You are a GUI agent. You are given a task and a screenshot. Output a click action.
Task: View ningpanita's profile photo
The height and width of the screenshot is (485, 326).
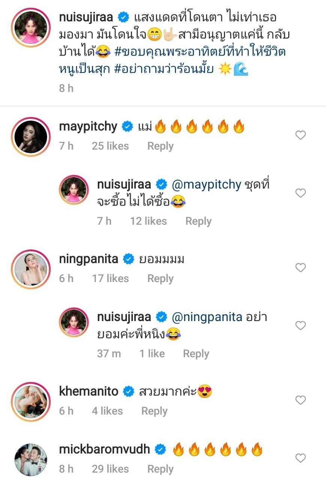(31, 269)
